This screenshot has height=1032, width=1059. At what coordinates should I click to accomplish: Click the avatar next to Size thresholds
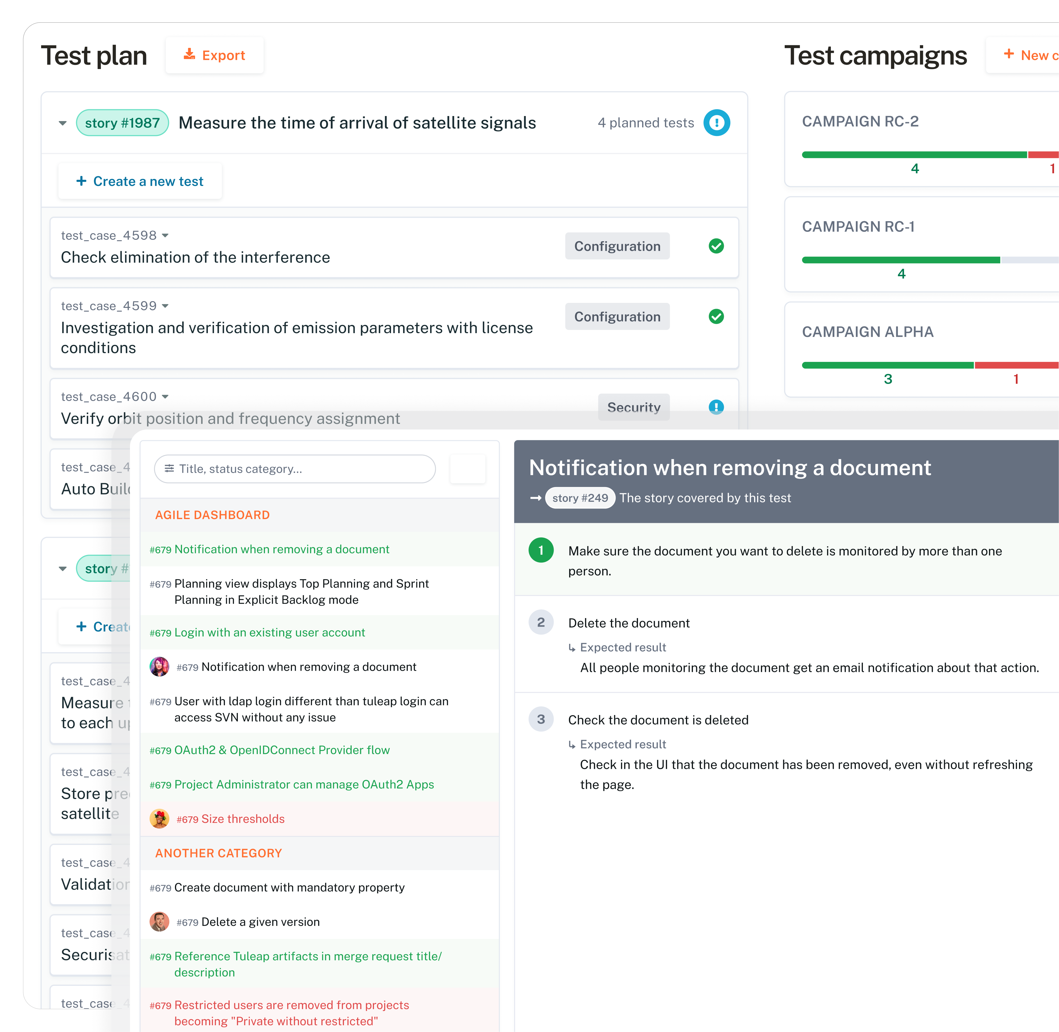pyautogui.click(x=160, y=818)
